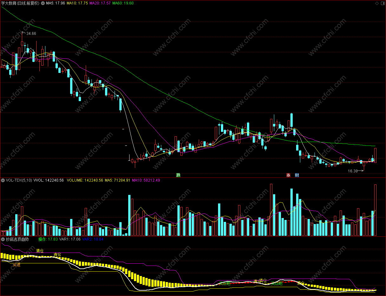Click the 34.66 high price label
The height and width of the screenshot is (296, 386).
[x=31, y=34]
